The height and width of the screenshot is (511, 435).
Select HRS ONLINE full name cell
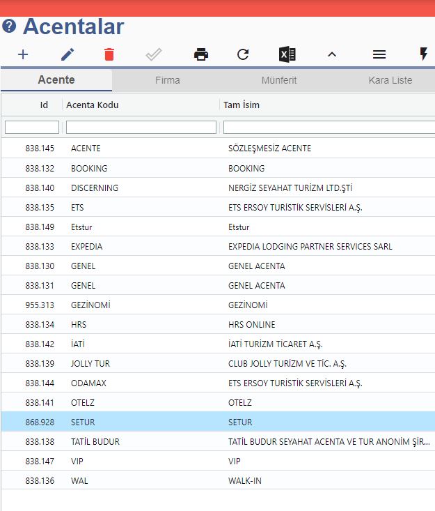[x=252, y=325]
